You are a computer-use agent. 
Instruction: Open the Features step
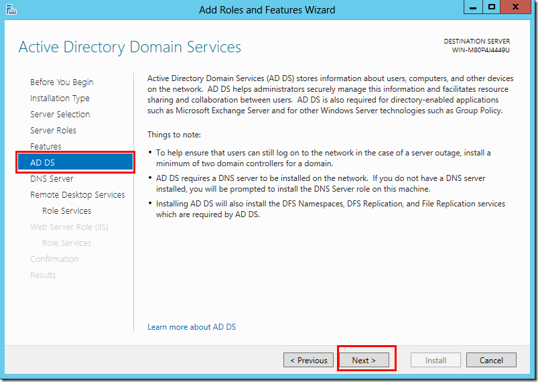(46, 146)
